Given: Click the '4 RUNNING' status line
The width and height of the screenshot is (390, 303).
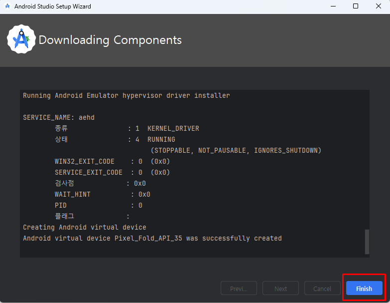Looking at the screenshot, I should (x=115, y=140).
